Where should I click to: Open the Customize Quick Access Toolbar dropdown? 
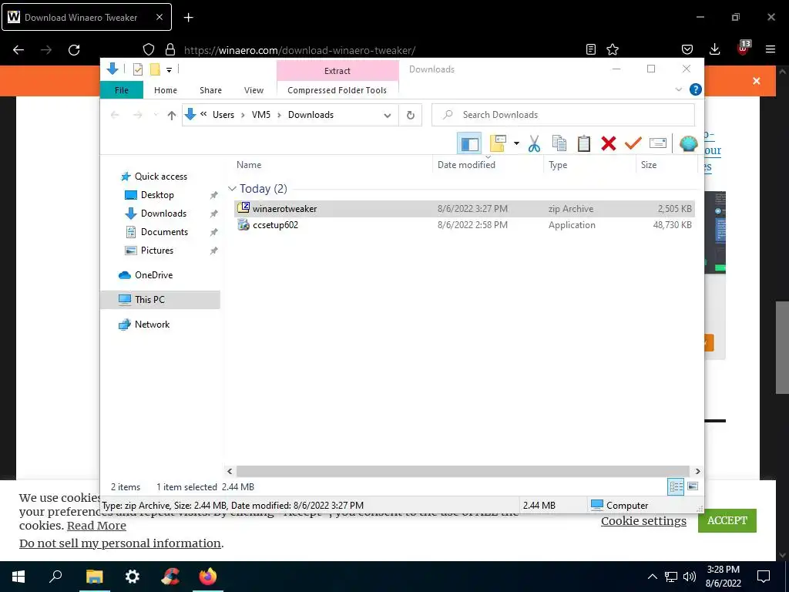[169, 70]
